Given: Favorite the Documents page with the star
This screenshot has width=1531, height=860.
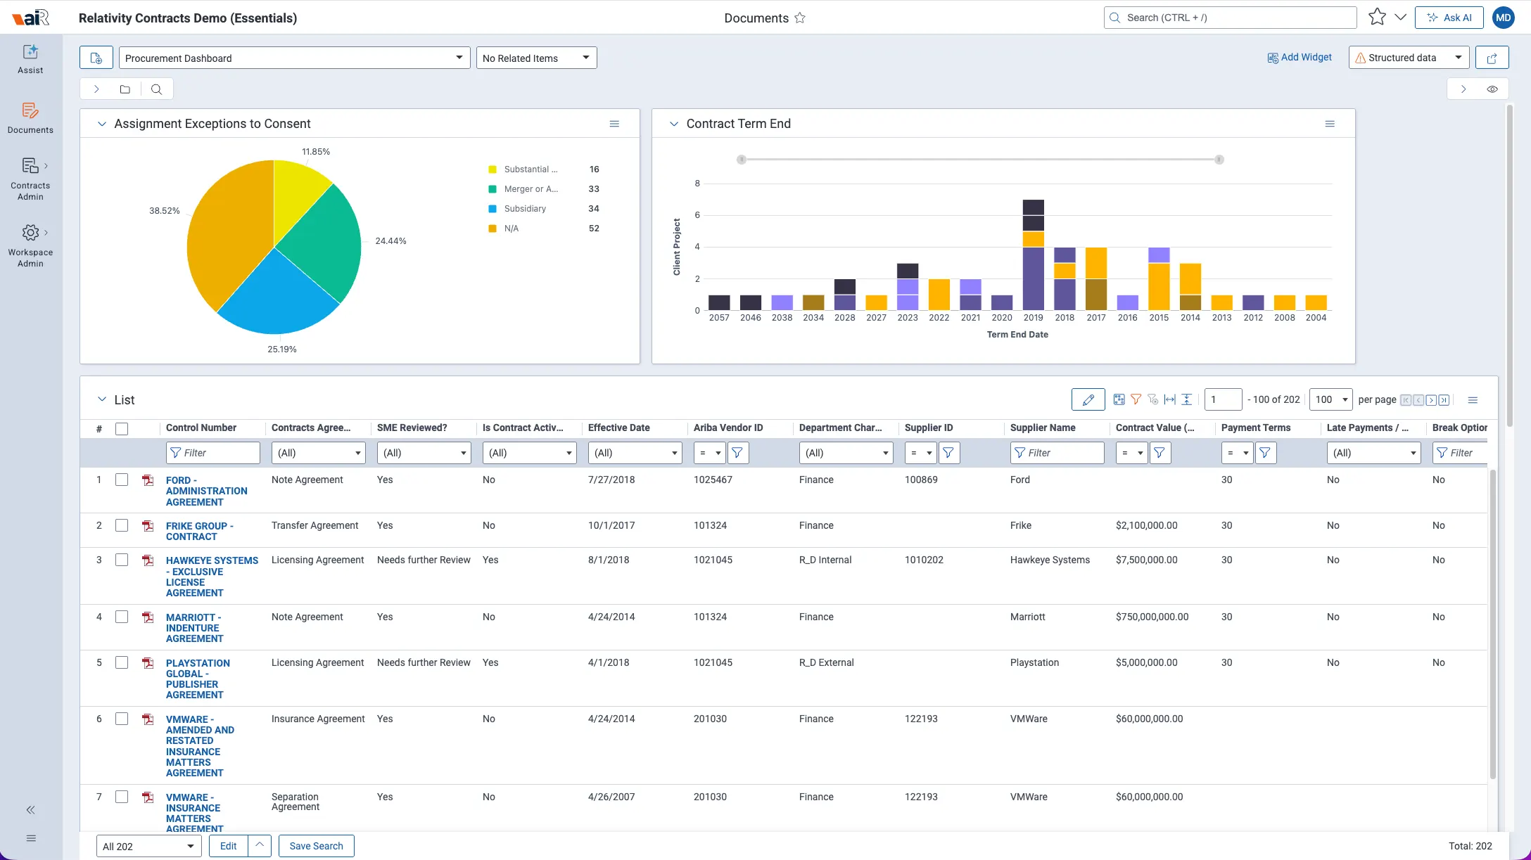Looking at the screenshot, I should click(800, 18).
